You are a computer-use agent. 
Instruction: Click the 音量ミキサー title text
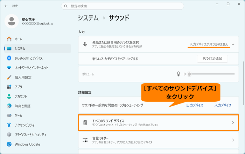100,138
